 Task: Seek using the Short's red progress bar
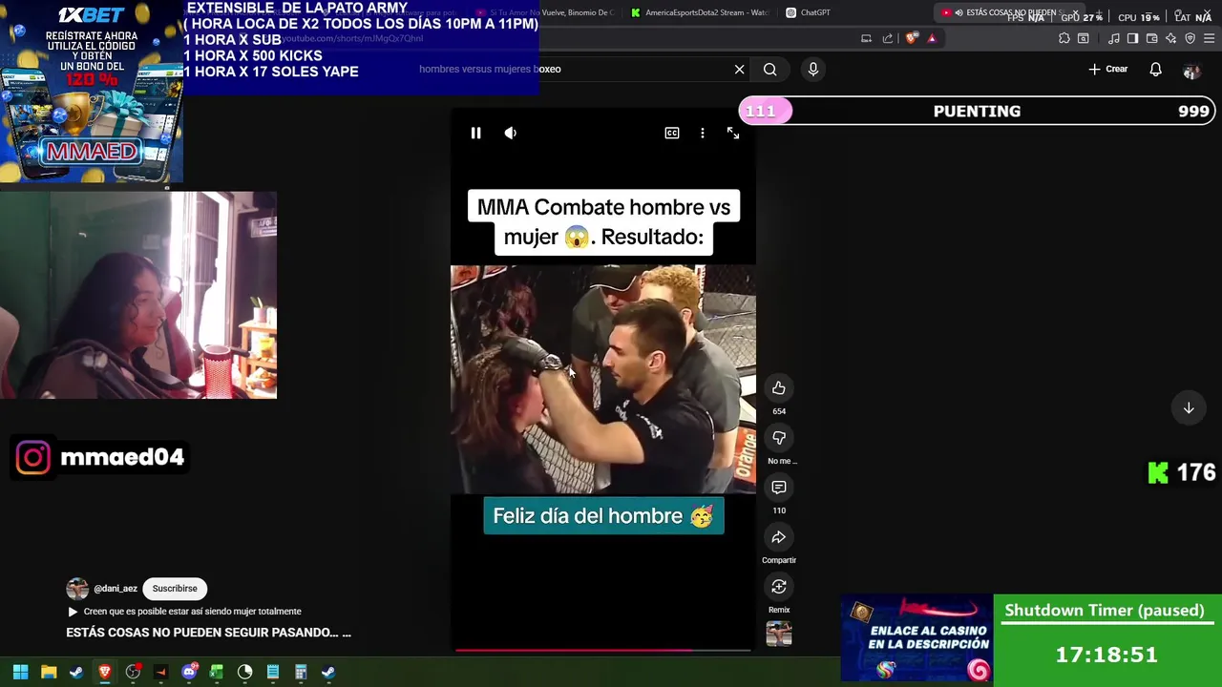(603, 651)
